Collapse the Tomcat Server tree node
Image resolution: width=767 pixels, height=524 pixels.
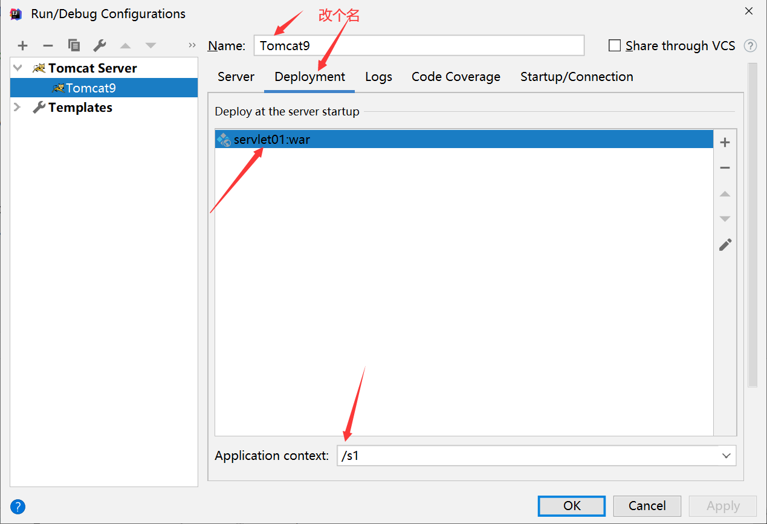click(x=18, y=68)
